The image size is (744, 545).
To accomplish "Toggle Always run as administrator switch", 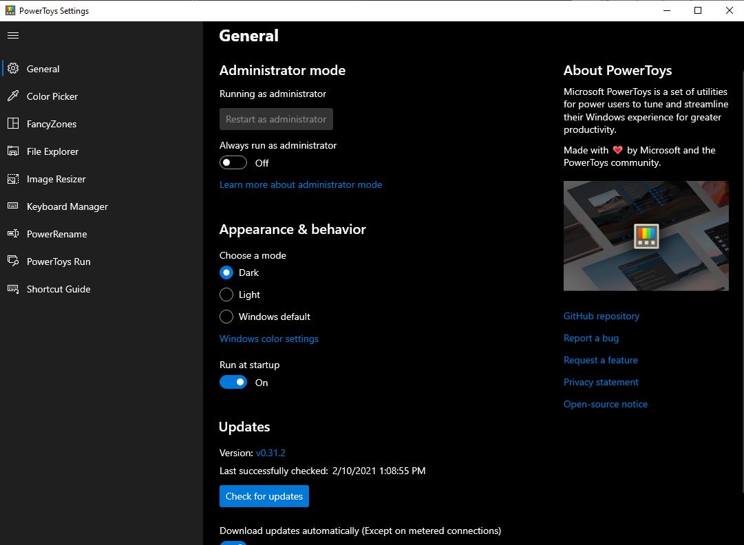I will click(233, 162).
